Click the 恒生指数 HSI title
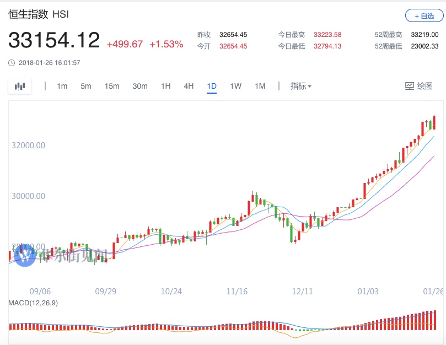 [39, 15]
